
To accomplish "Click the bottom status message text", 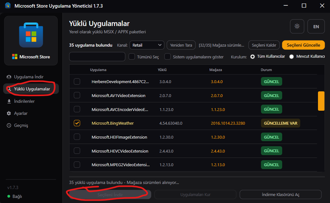I will point(124,182).
